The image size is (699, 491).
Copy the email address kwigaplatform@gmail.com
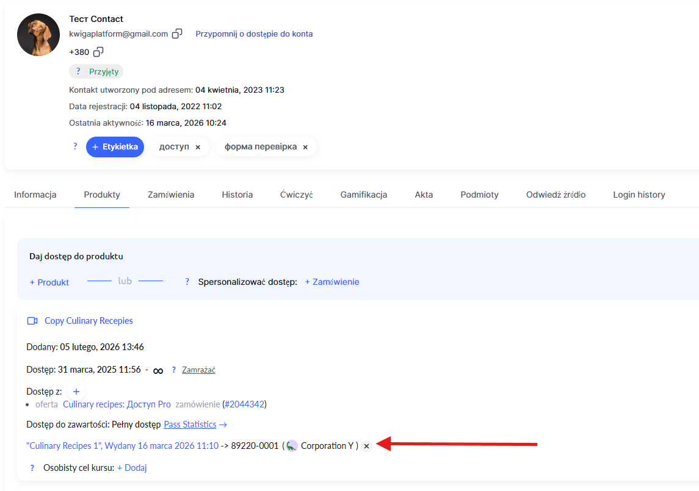point(177,34)
